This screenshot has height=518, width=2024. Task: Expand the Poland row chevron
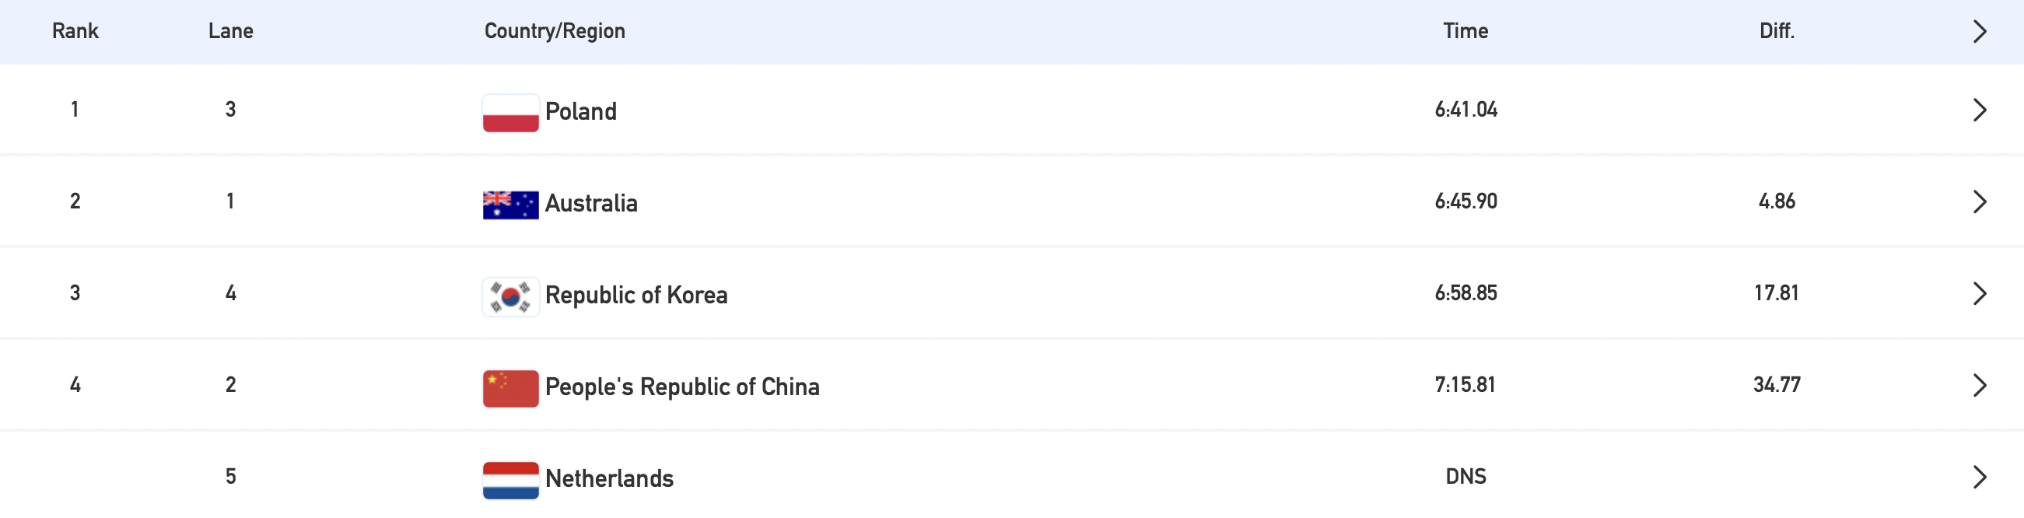(1979, 110)
